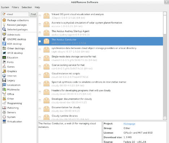Tick the Single-node data storage service checkbox
Screen dimensions: 169x143
40,58
